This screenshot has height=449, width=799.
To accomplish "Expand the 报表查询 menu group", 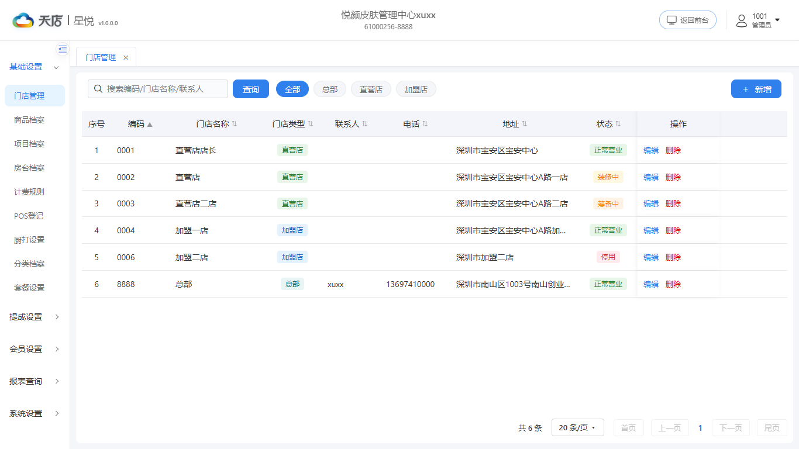I will coord(35,381).
